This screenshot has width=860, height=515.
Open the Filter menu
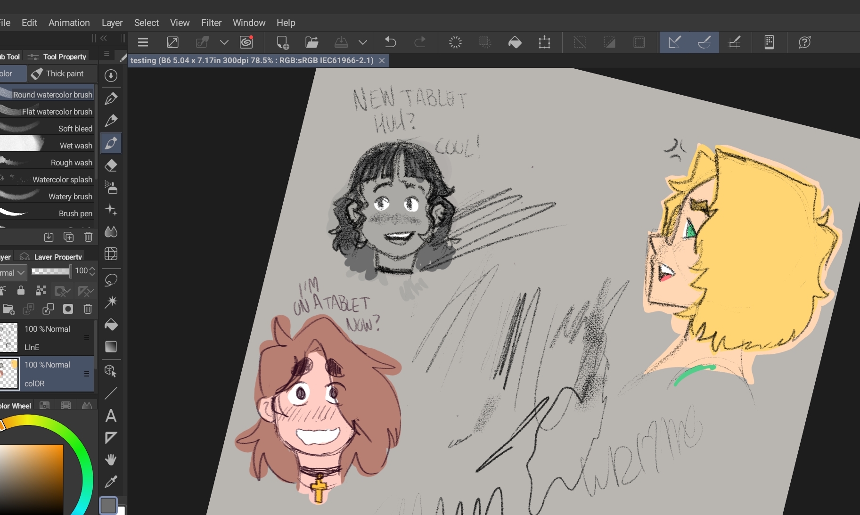(x=211, y=23)
